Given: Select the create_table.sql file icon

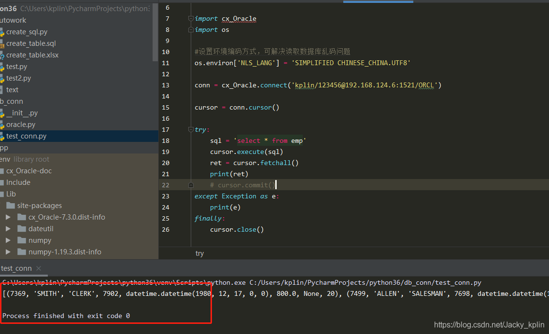Looking at the screenshot, I should pos(1,43).
